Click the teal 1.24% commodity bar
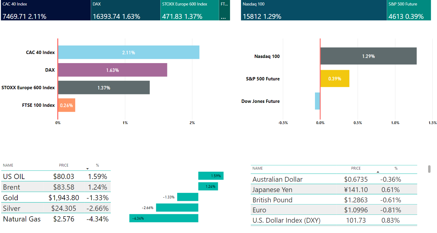This screenshot has width=437, height=233. pyautogui.click(x=208, y=186)
